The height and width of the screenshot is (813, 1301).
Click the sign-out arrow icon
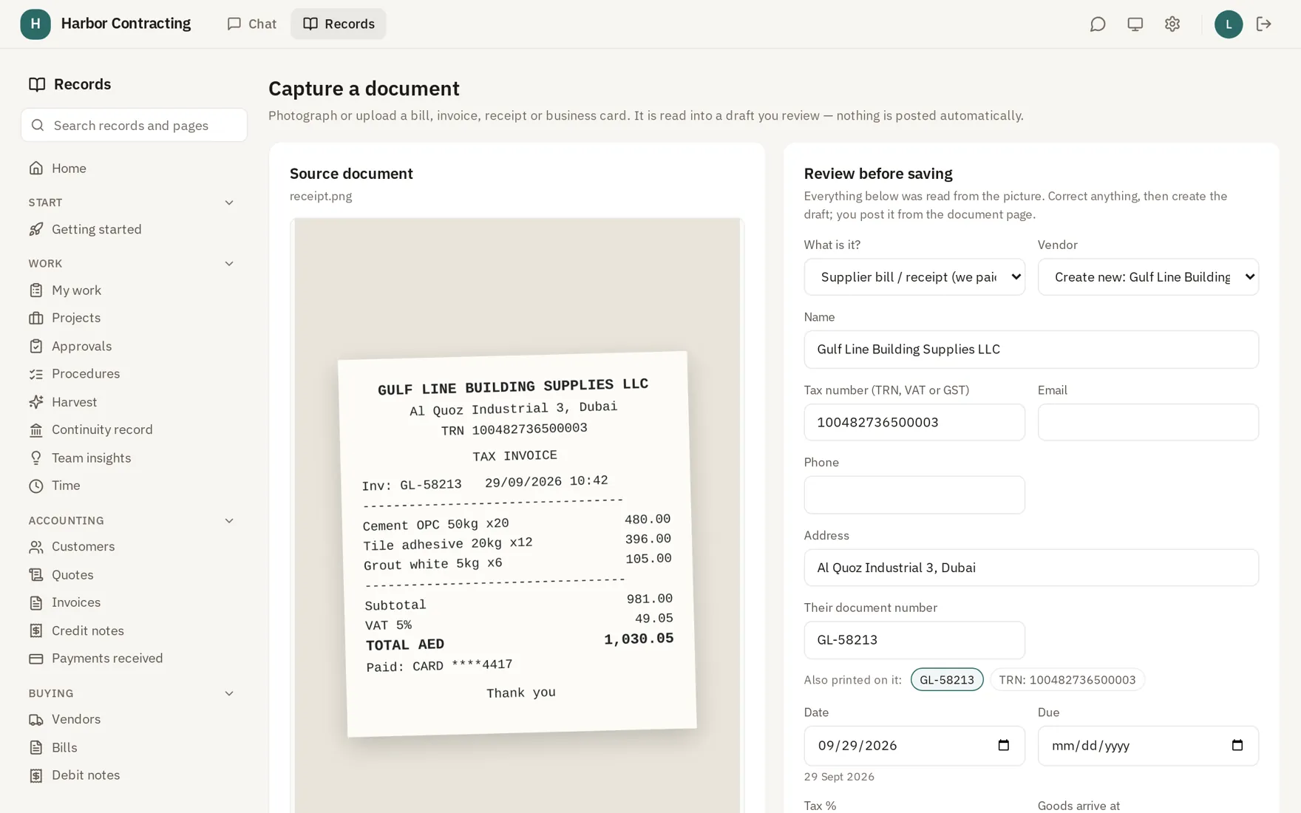(x=1263, y=24)
